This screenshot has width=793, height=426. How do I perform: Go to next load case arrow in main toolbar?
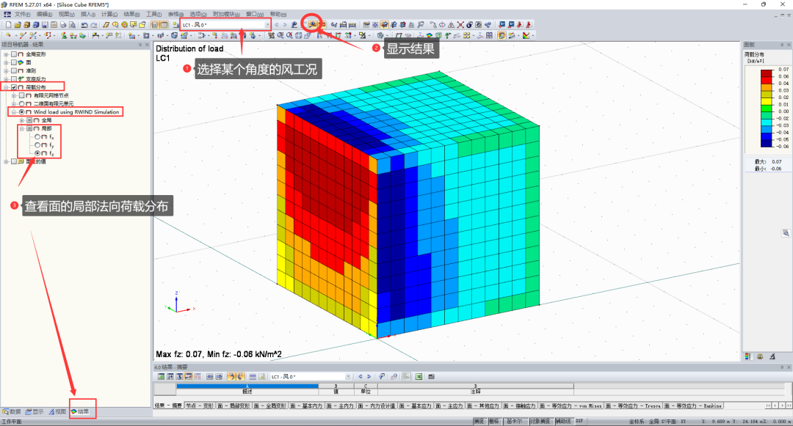click(x=285, y=25)
